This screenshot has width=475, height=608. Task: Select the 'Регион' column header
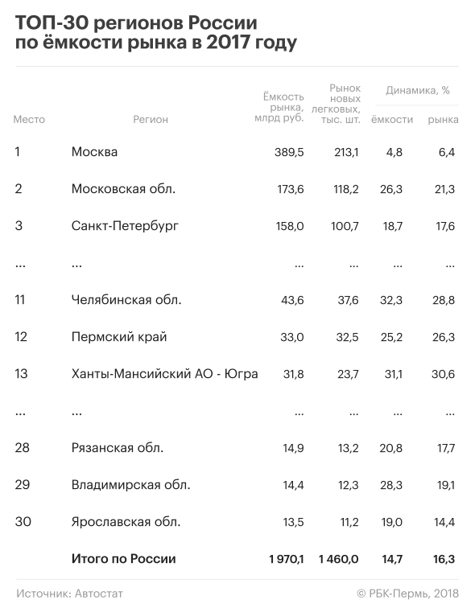(x=151, y=119)
